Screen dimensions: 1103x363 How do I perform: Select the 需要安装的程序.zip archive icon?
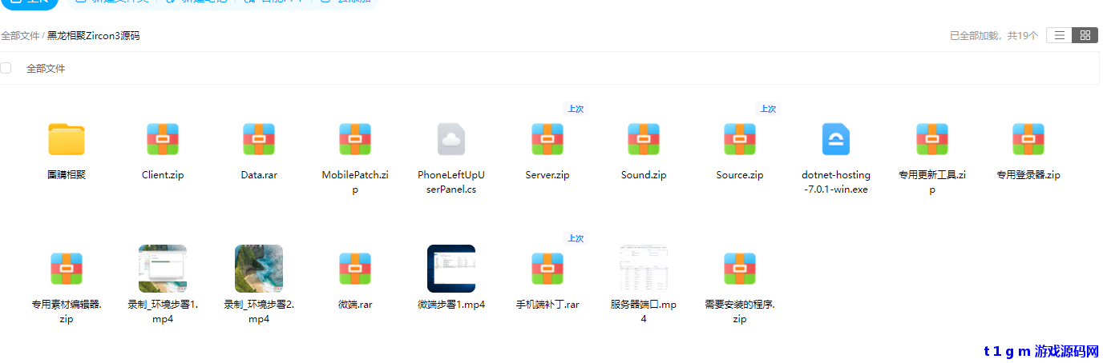(x=740, y=269)
